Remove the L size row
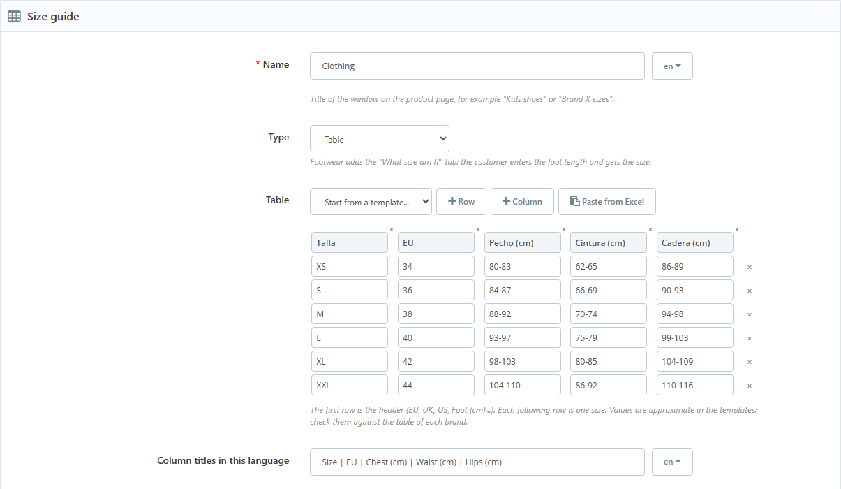 (750, 338)
